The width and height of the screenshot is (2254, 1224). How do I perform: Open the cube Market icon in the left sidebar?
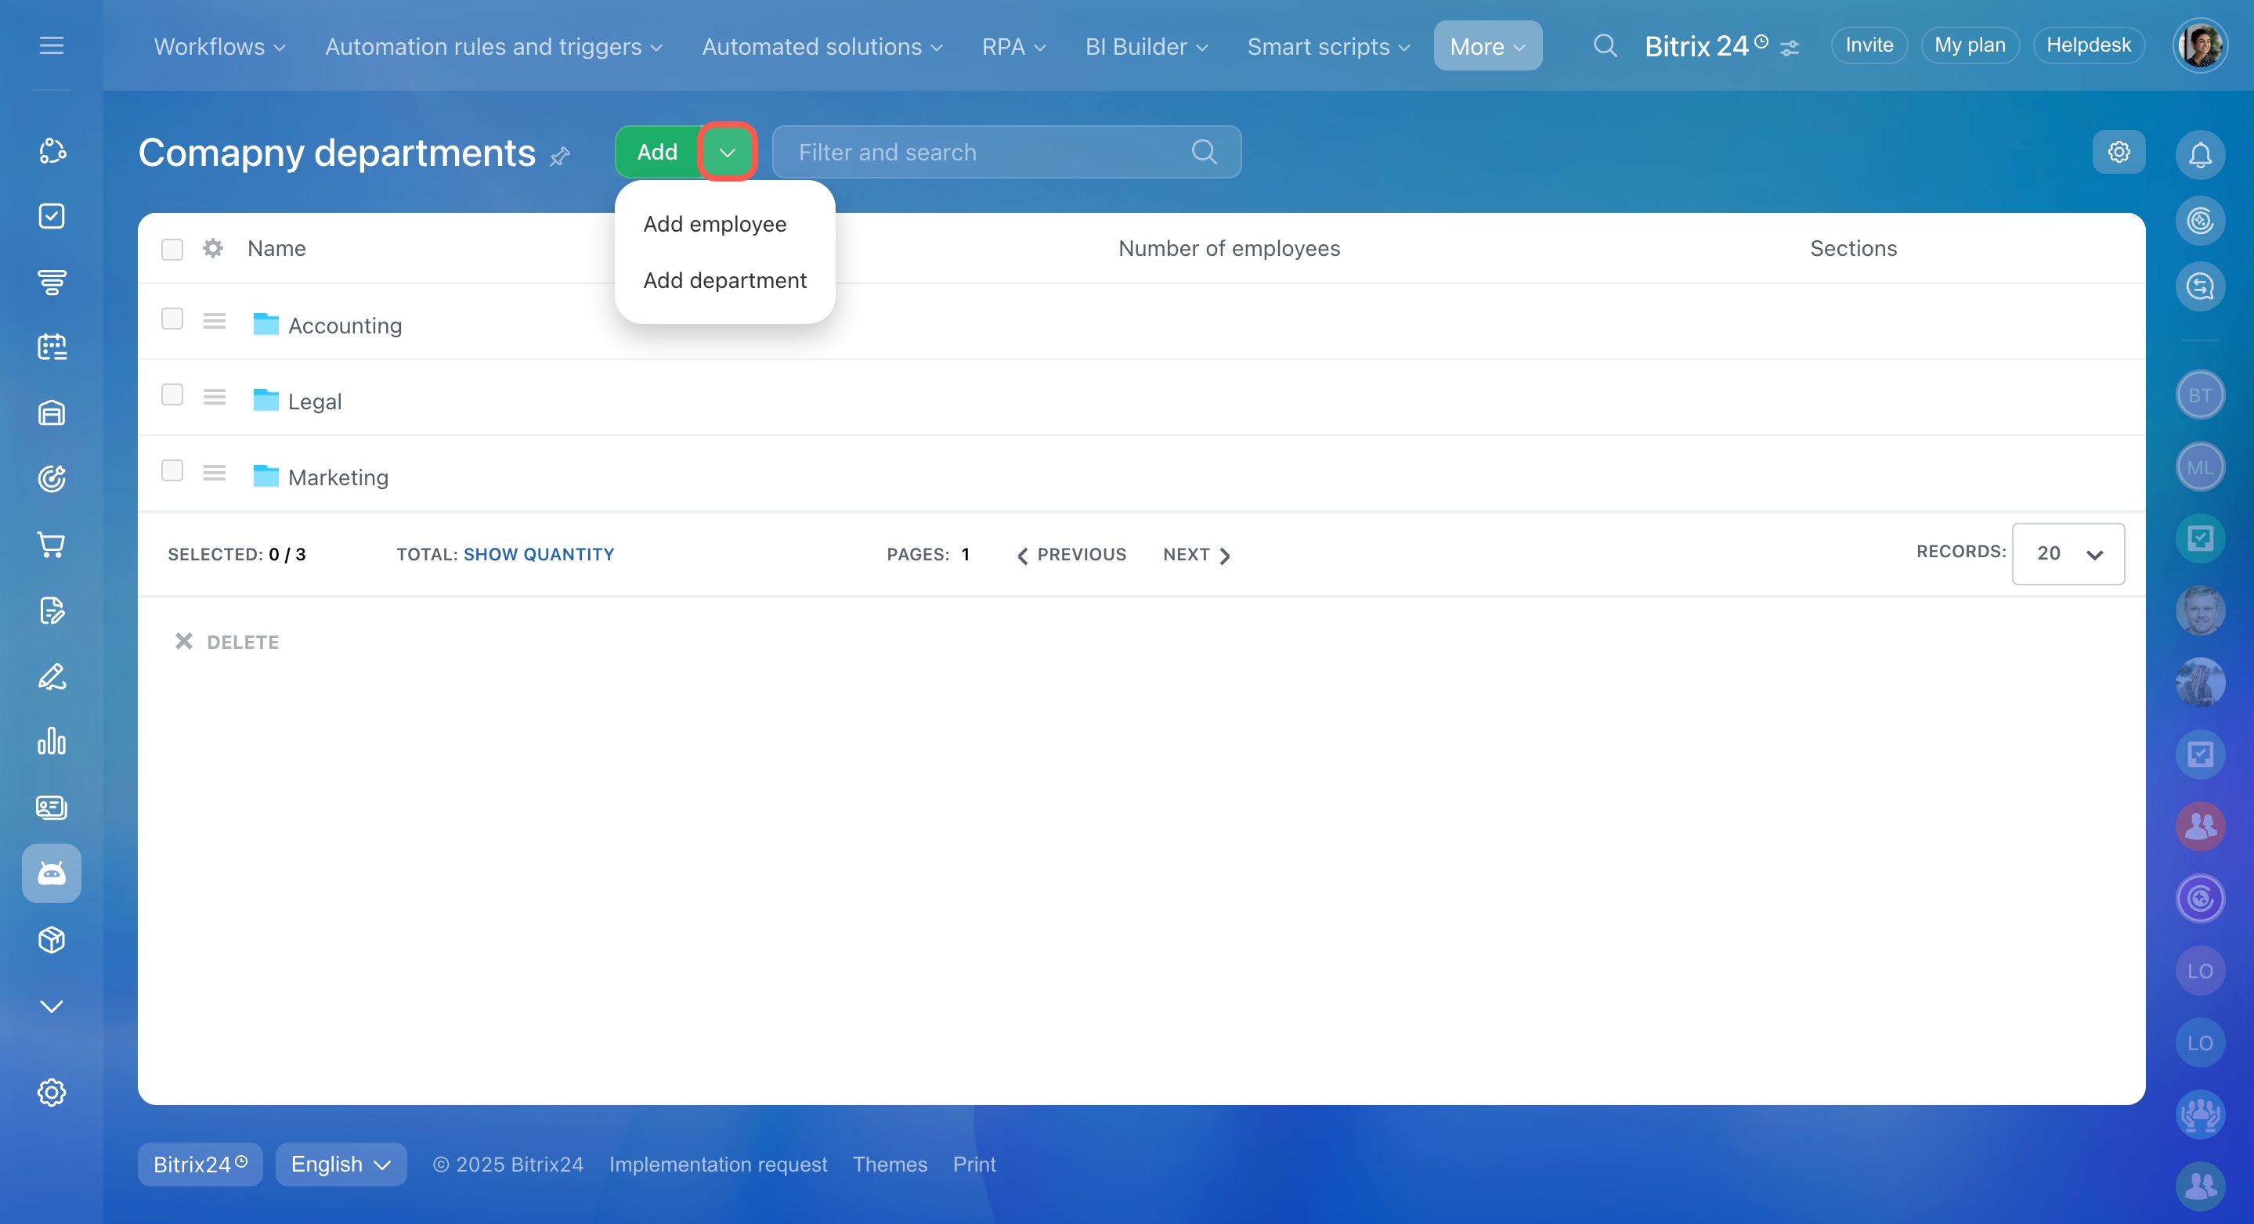point(52,940)
